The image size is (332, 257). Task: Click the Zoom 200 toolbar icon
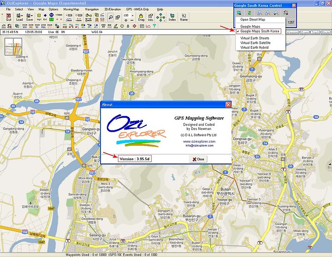pos(24,26)
